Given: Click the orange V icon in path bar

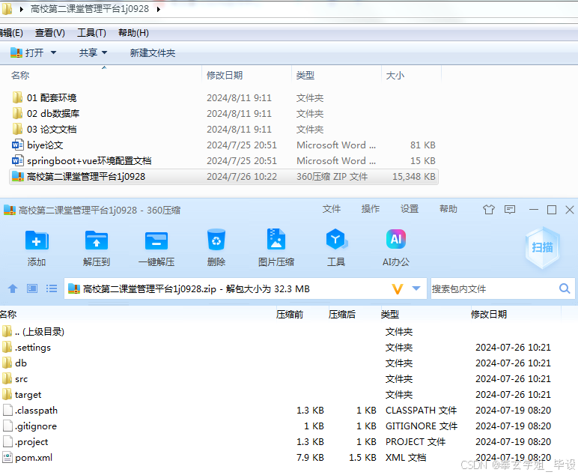Looking at the screenshot, I should pos(398,288).
